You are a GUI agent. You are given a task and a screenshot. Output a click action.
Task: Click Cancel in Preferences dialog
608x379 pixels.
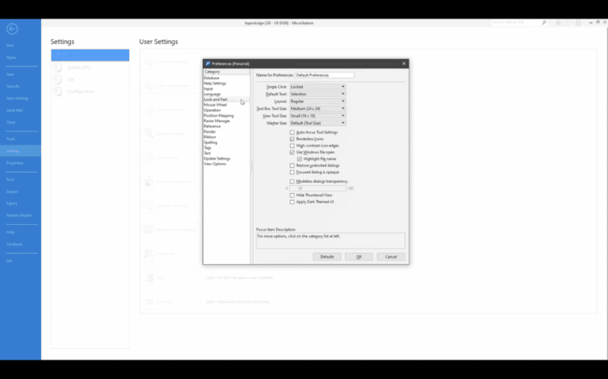(x=391, y=257)
